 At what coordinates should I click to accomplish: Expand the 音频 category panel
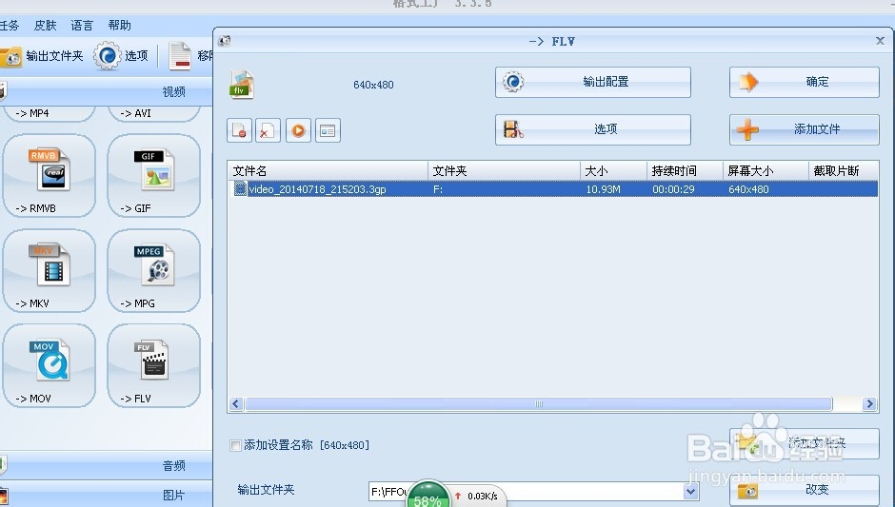[x=107, y=465]
